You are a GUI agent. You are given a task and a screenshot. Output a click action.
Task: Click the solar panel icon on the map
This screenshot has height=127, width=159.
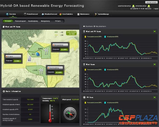click(38, 54)
